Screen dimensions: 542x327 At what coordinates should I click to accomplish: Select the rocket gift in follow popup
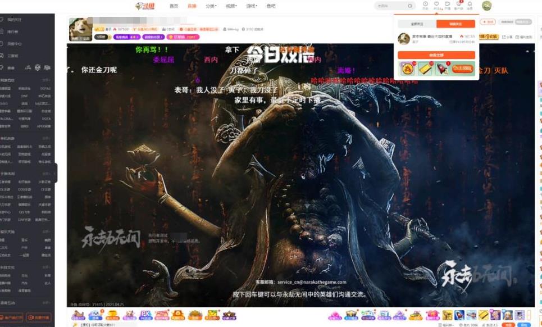(x=442, y=69)
